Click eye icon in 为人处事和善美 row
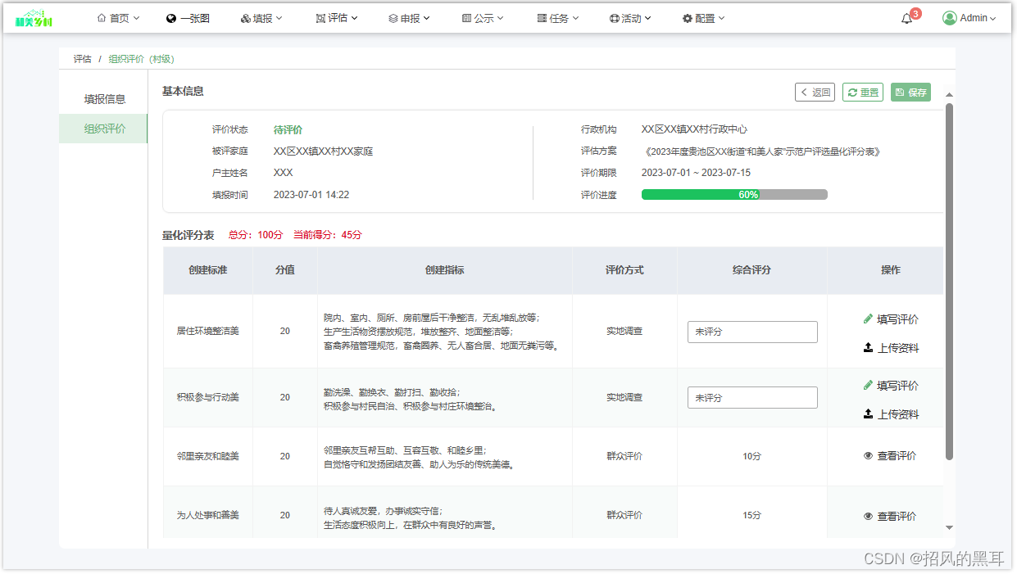The image size is (1017, 574). point(868,516)
